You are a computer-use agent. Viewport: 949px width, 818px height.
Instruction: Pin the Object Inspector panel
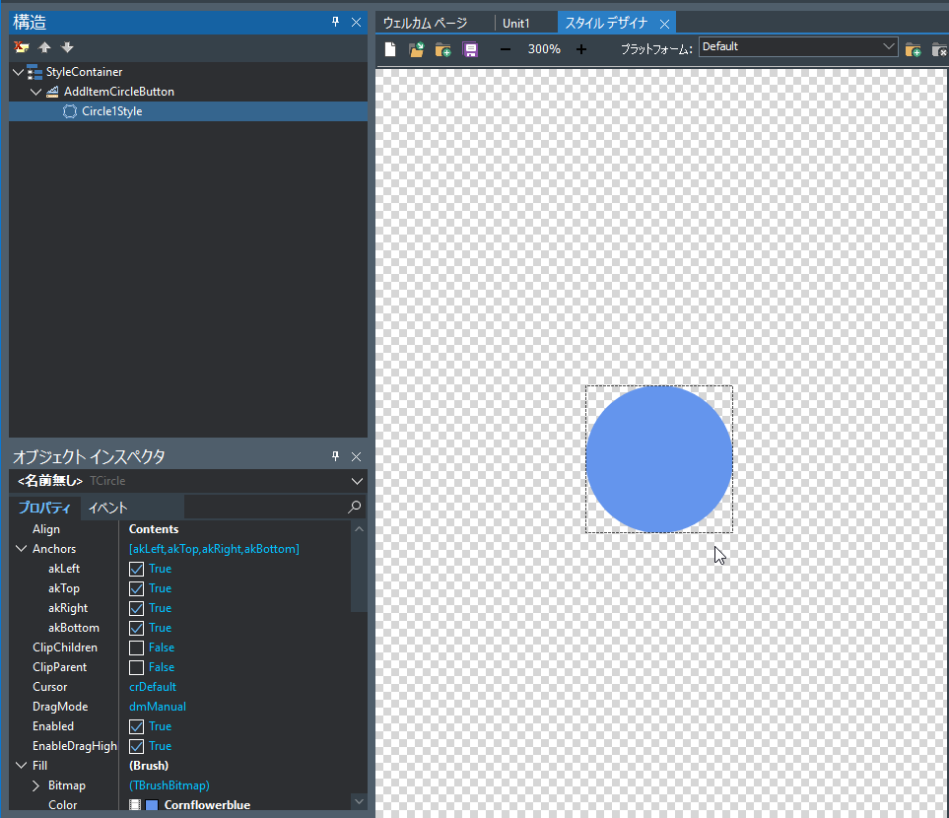pyautogui.click(x=336, y=456)
